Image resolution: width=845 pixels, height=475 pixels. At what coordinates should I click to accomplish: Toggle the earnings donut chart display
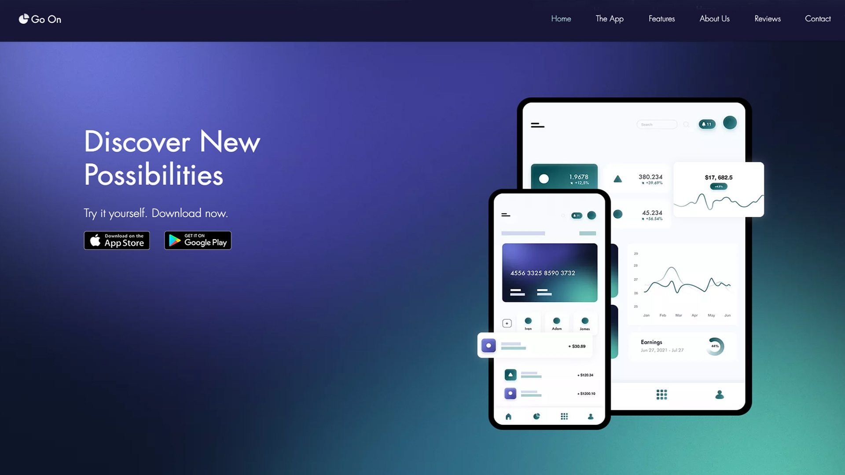pyautogui.click(x=716, y=346)
